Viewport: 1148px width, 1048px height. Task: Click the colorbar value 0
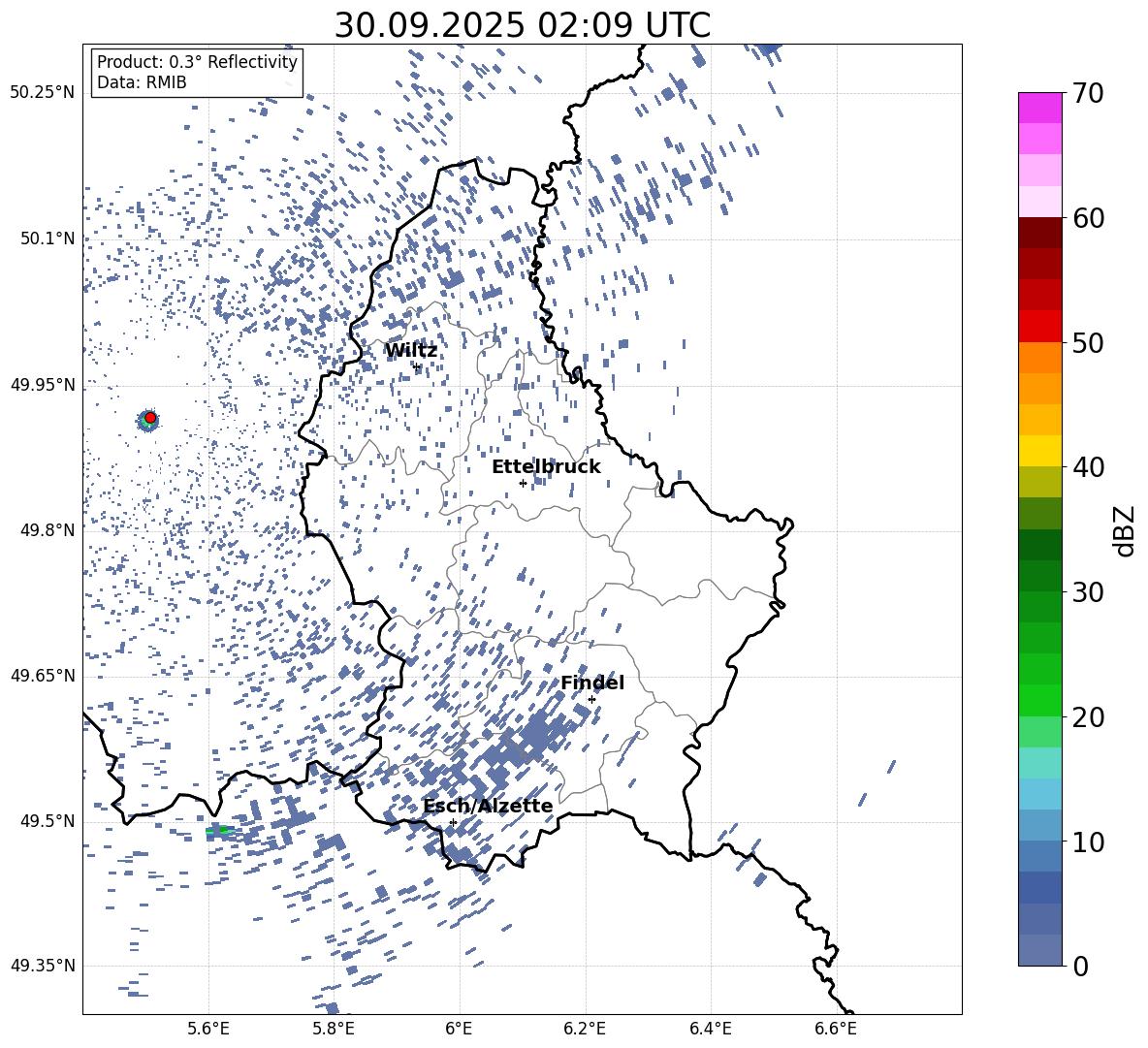[x=1081, y=966]
